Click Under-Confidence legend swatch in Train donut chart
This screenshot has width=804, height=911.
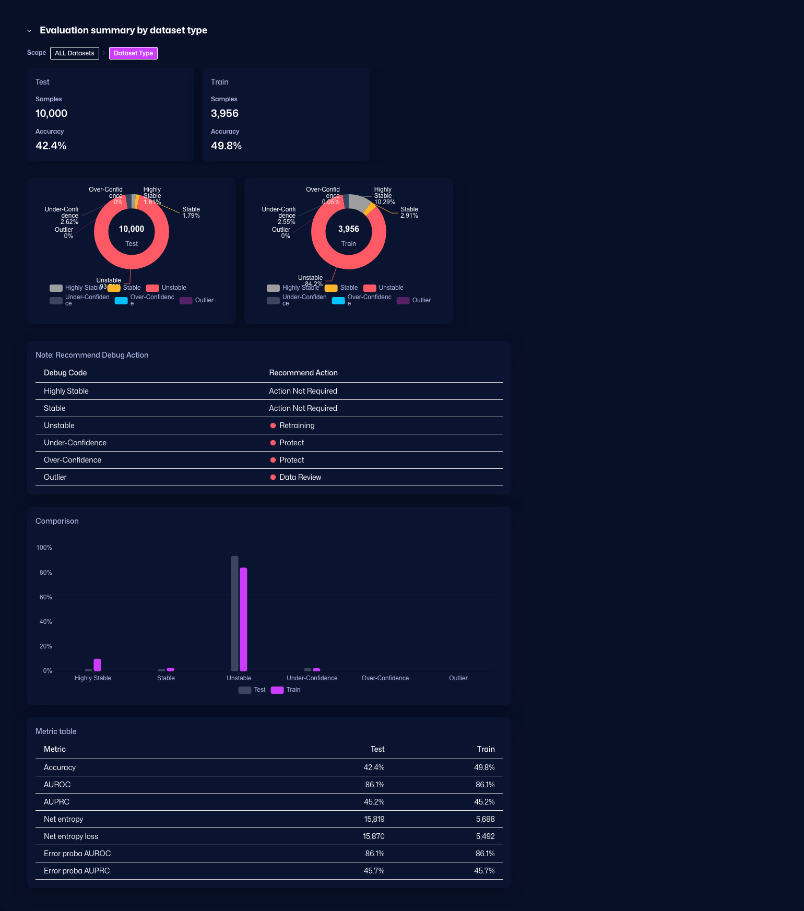pos(273,301)
